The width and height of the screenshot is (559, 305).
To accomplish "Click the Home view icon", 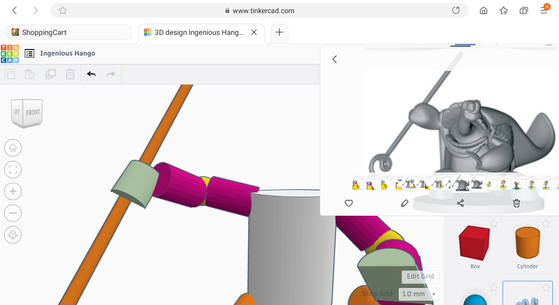I will tap(13, 148).
